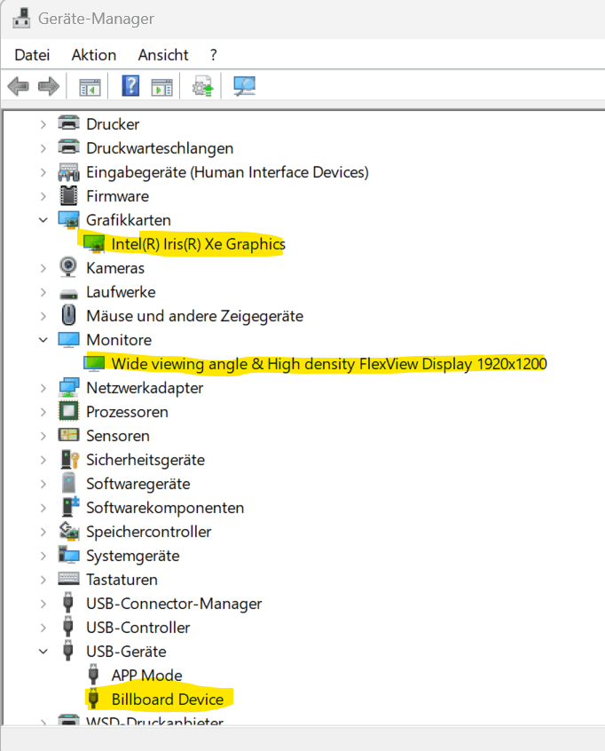605x751 pixels.
Task: Expand the Tastaturen category
Action: [43, 580]
